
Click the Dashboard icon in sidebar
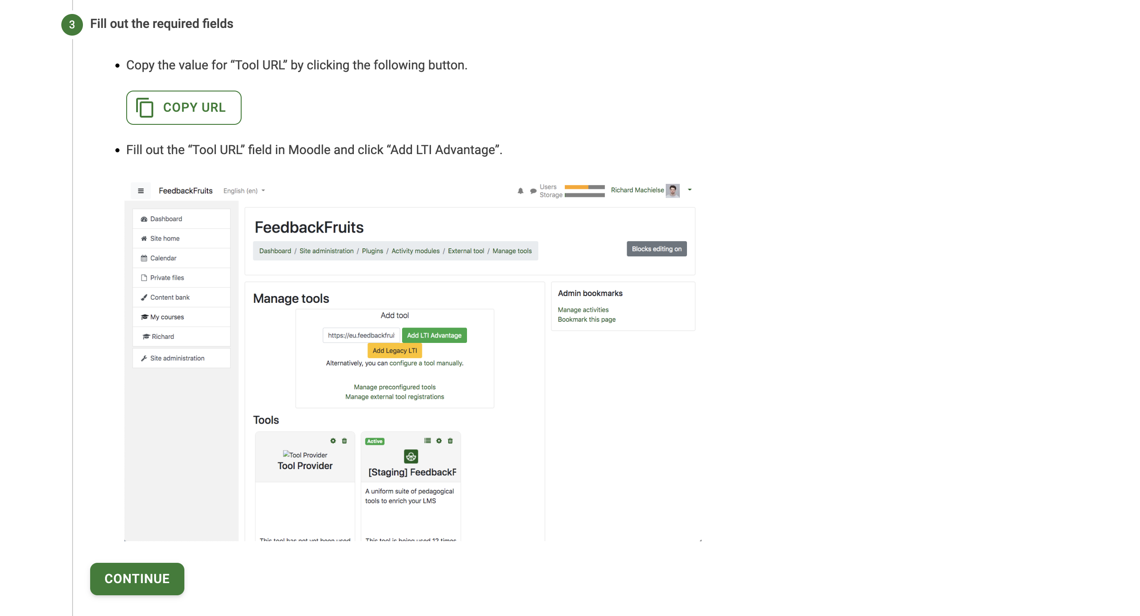pyautogui.click(x=144, y=219)
